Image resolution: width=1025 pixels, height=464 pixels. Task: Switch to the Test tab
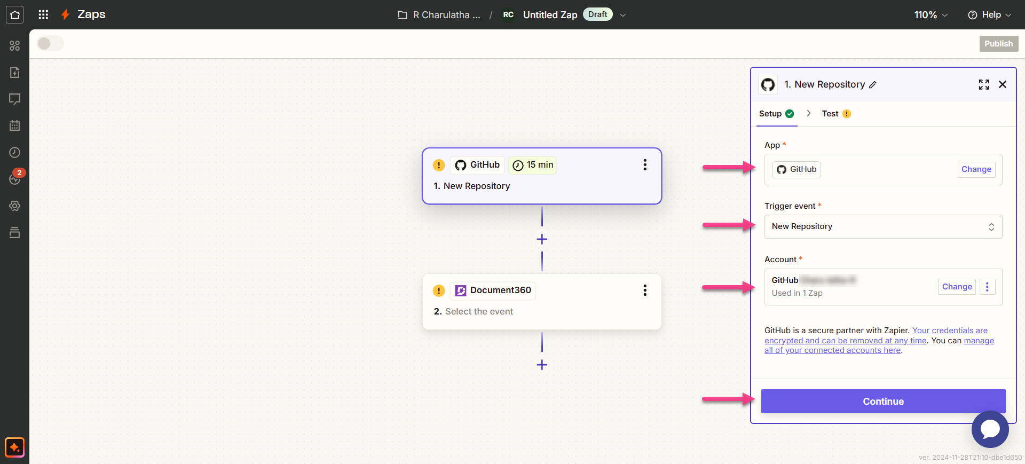(836, 114)
